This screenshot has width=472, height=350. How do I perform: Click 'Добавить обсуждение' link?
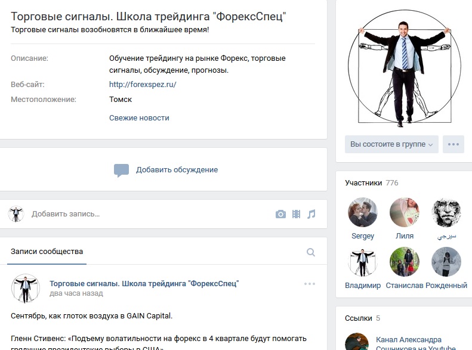point(177,170)
